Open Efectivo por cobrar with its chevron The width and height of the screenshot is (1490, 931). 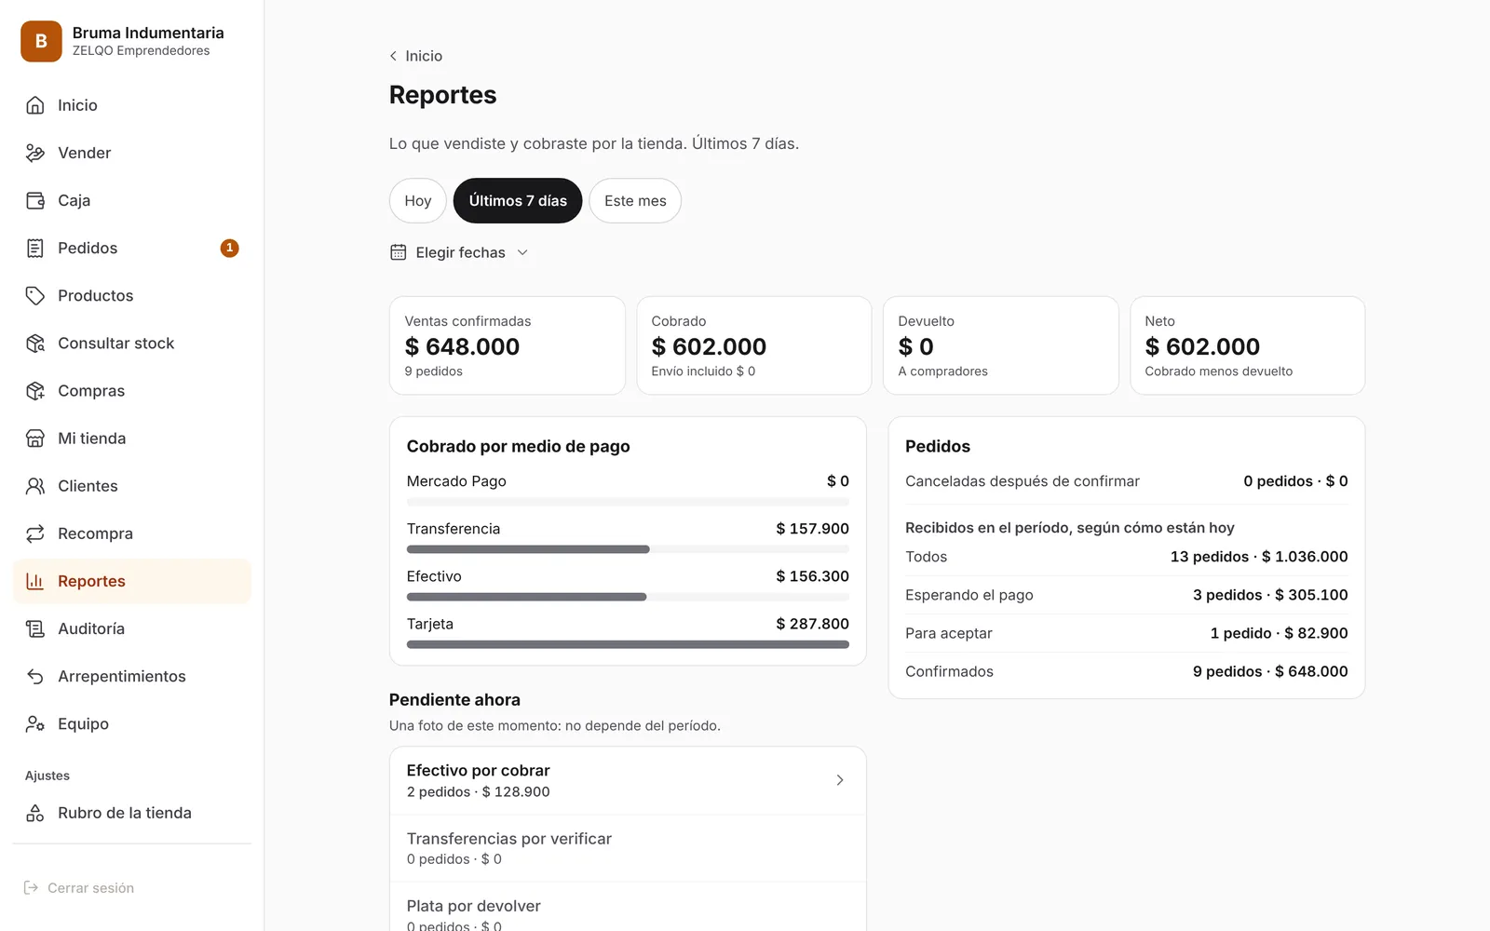point(840,780)
